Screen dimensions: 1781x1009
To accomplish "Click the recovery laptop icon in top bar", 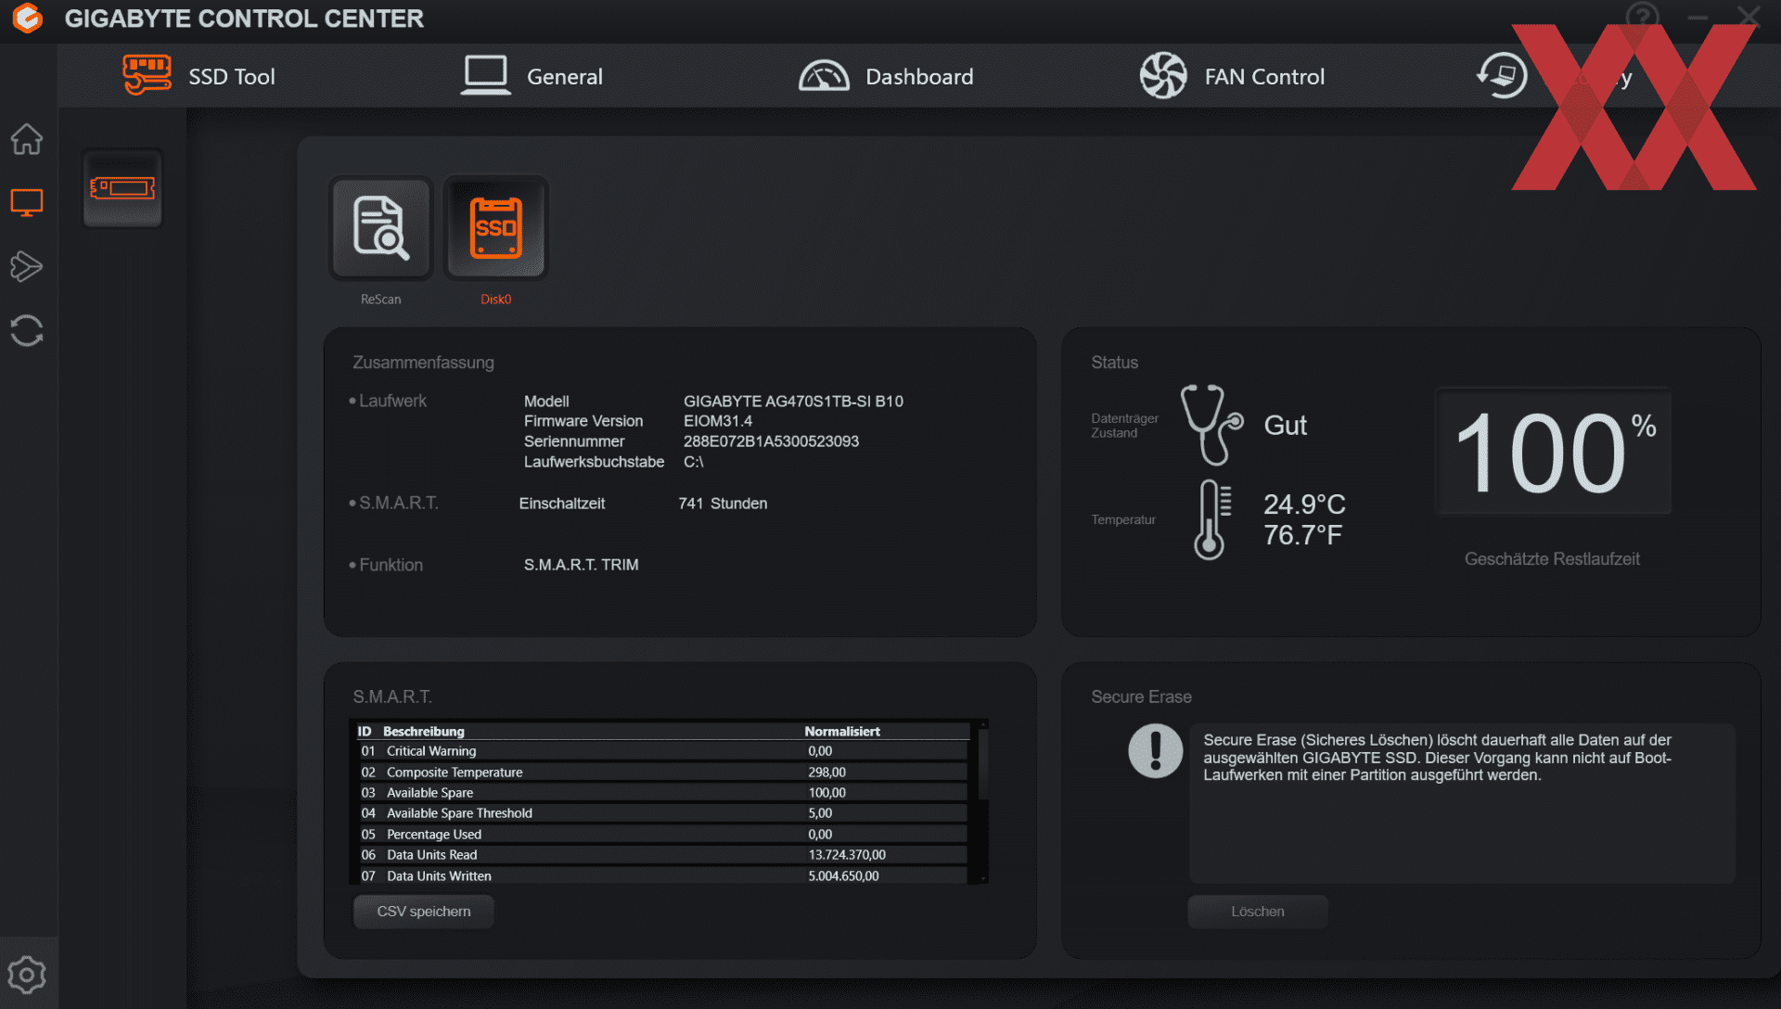I will 1503,74.
